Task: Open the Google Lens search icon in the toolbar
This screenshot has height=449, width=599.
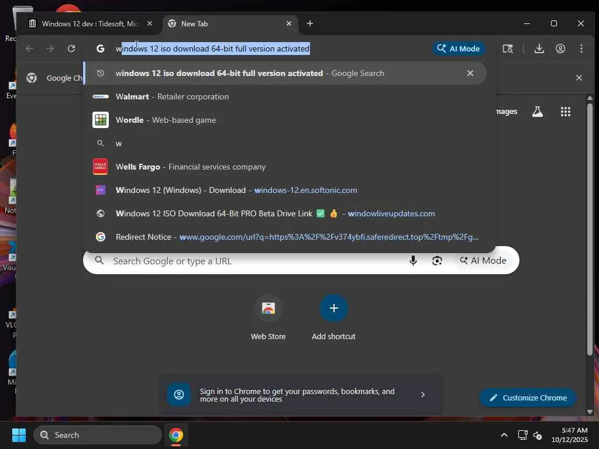Action: (508, 49)
